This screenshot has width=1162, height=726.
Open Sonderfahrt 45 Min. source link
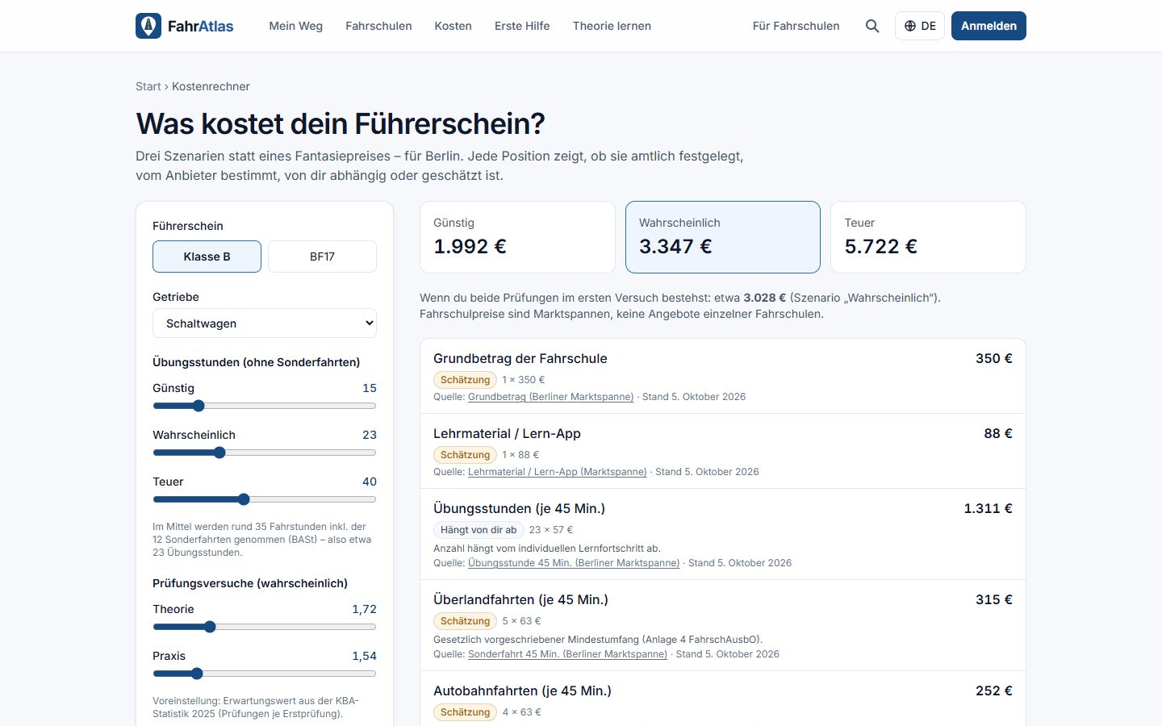pos(567,654)
